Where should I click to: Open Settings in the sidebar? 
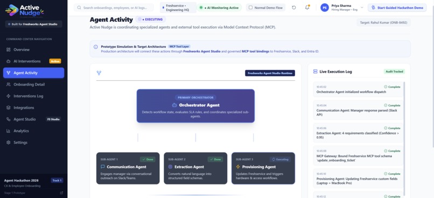[x=33, y=143]
